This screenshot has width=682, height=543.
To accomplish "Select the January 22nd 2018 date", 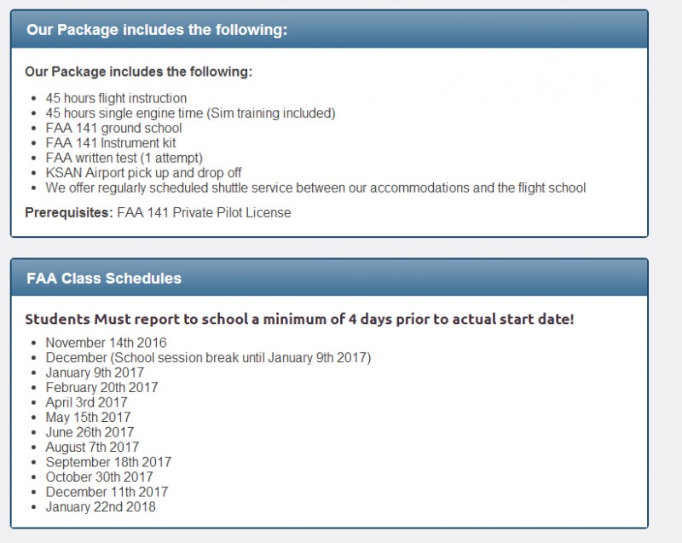I will pyautogui.click(x=101, y=506).
